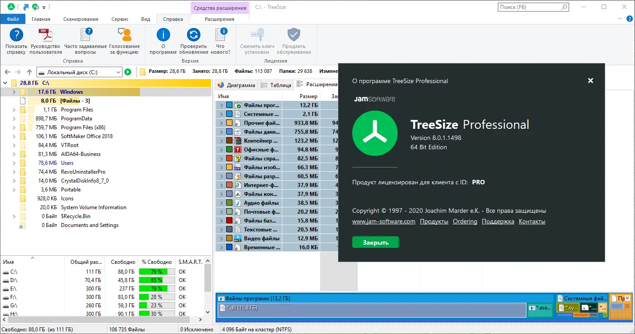Click the browser icon of Интернет-ф… row
Screen dimensions: 635x334
point(238,185)
